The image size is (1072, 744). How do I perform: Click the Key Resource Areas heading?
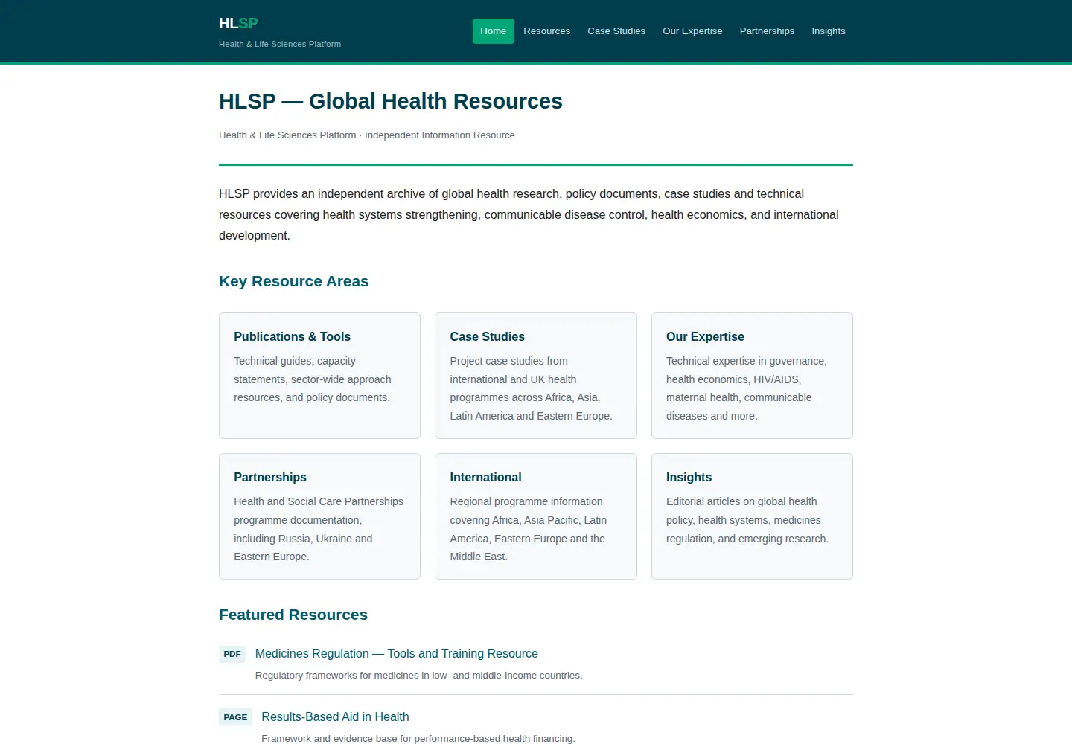(294, 281)
